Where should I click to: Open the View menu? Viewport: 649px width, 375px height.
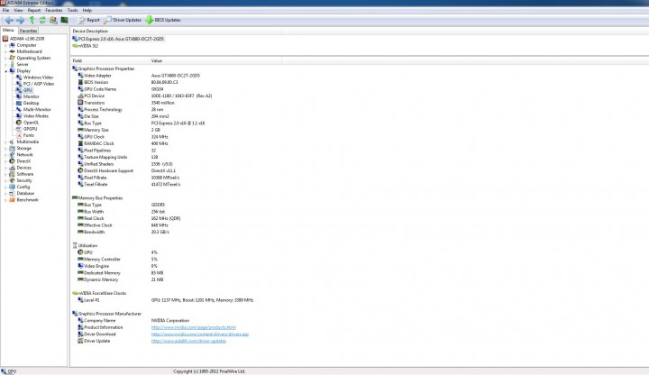(x=18, y=10)
